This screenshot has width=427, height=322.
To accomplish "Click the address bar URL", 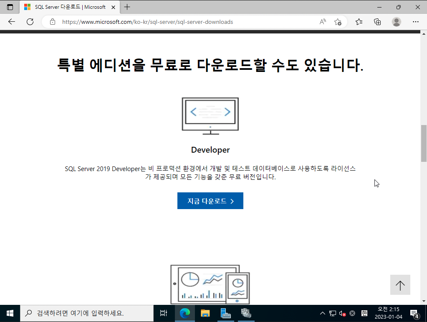I will click(x=148, y=22).
